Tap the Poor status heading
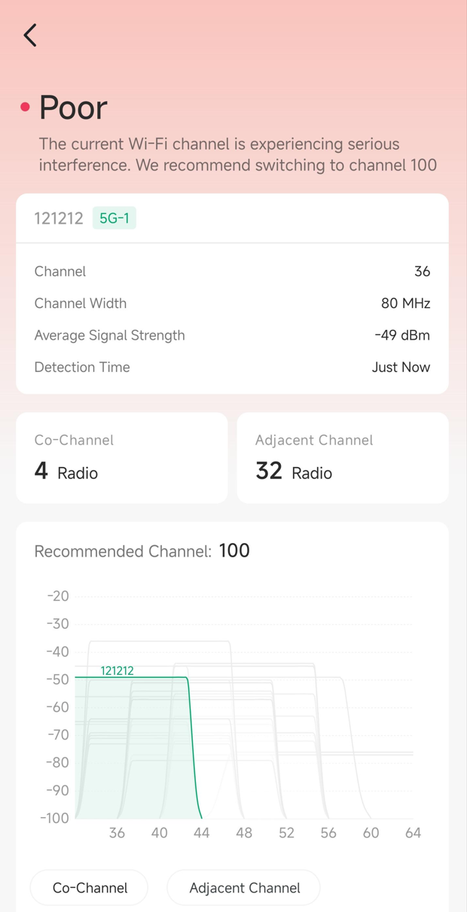 point(73,108)
